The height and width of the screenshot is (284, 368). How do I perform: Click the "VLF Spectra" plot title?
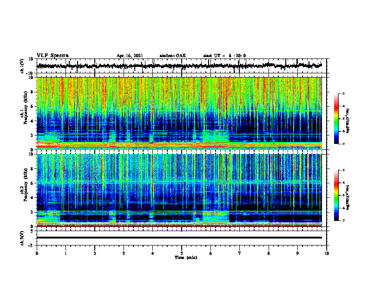point(53,55)
